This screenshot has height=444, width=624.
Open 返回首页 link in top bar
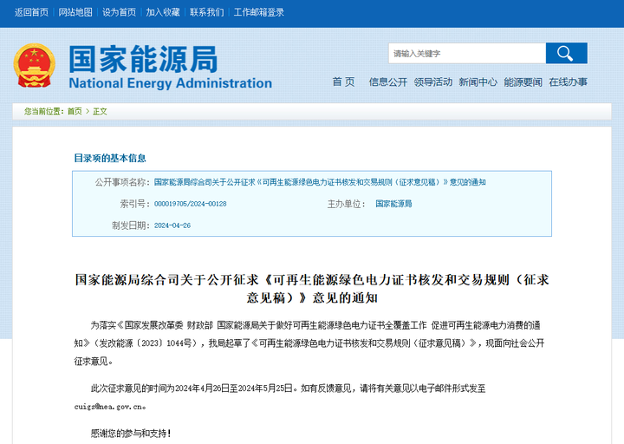coord(31,12)
